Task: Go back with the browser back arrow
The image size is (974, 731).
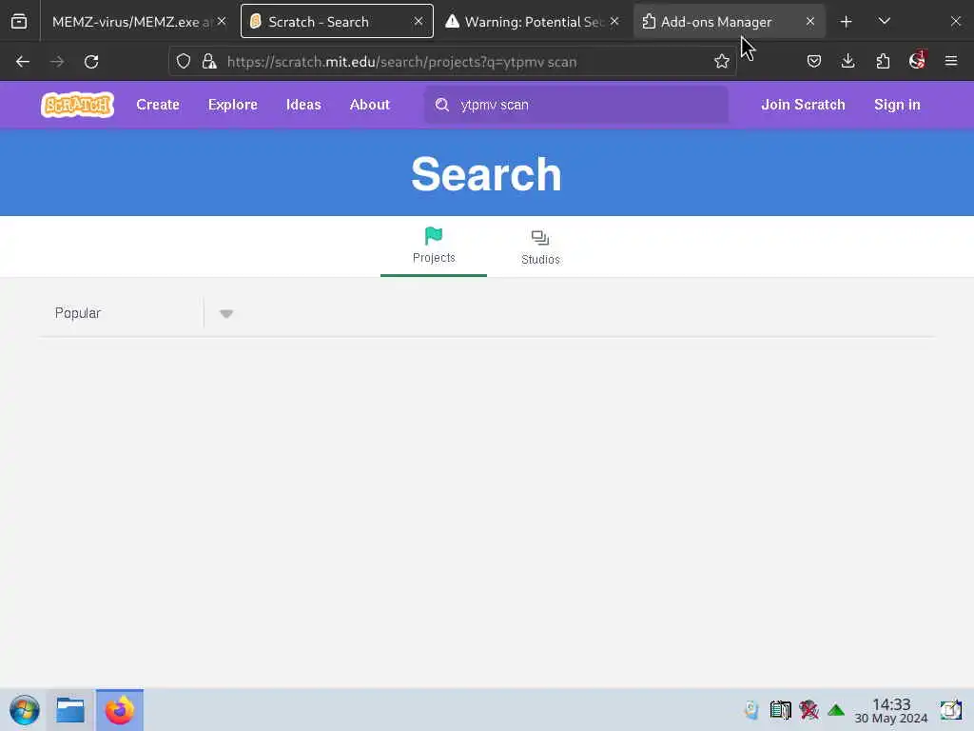Action: 23,62
